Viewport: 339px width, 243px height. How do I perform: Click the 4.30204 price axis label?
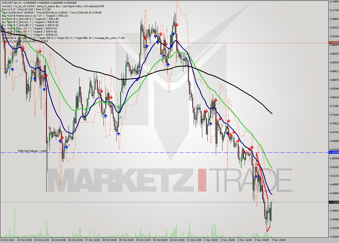point(334,237)
